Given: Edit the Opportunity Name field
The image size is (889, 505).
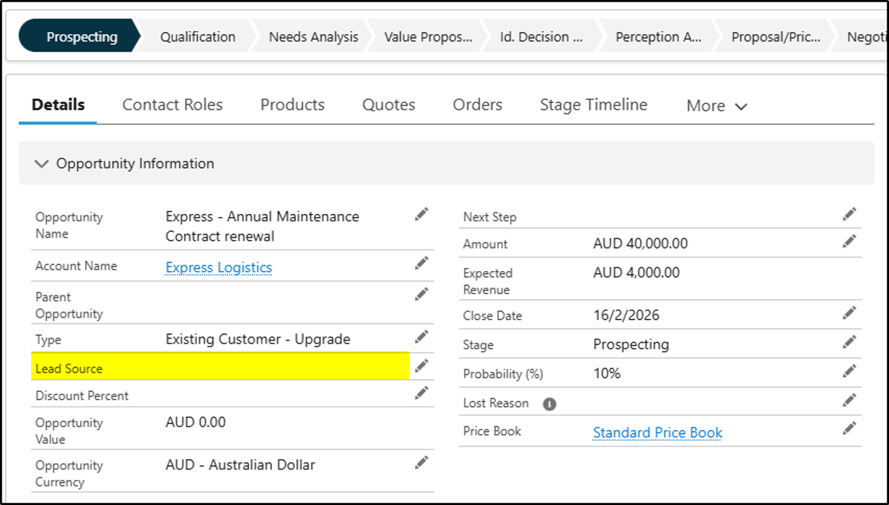Looking at the screenshot, I should (422, 214).
